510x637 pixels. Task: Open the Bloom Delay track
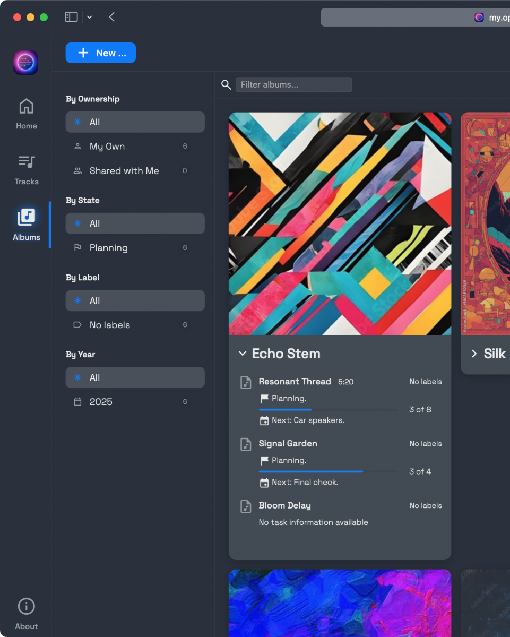(284, 506)
